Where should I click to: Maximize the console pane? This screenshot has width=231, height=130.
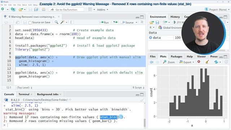point(142,95)
